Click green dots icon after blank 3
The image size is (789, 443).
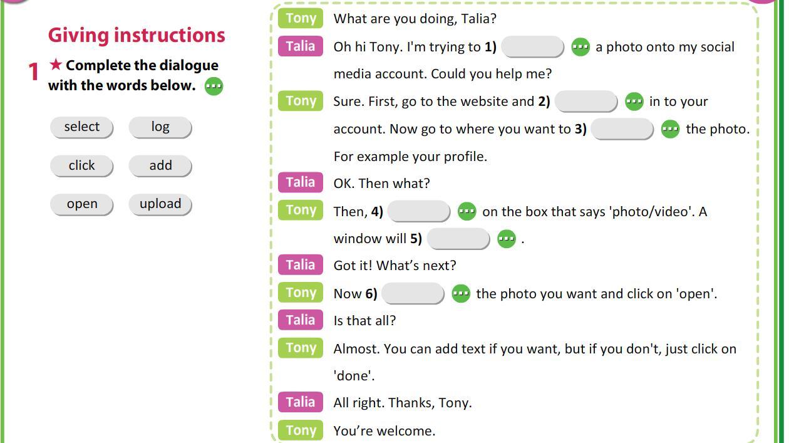[x=670, y=129]
